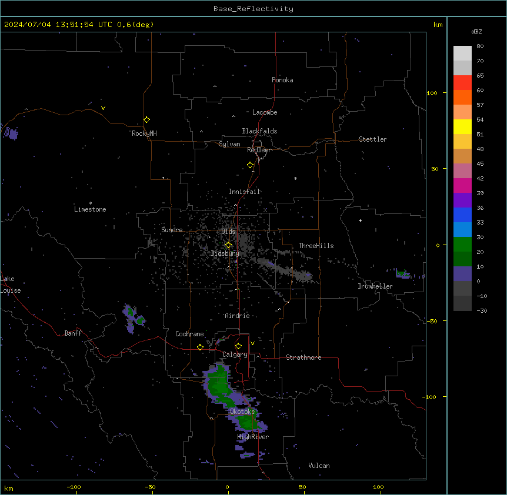Click the small radar echo east of Drumheller

[x=403, y=274]
